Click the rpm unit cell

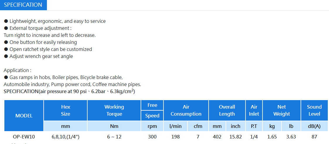[152, 126]
